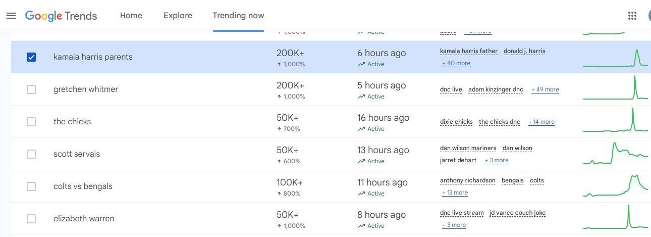The width and height of the screenshot is (651, 237).
Task: Open the scott servais trend sparkline
Action: [616, 154]
